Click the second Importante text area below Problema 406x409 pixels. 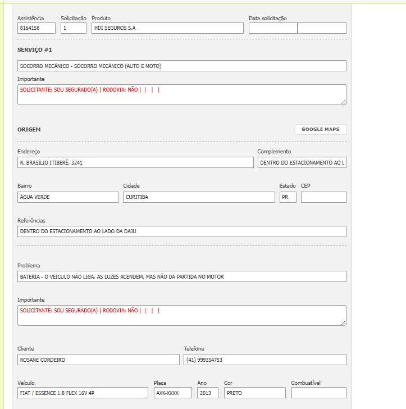coord(182,315)
